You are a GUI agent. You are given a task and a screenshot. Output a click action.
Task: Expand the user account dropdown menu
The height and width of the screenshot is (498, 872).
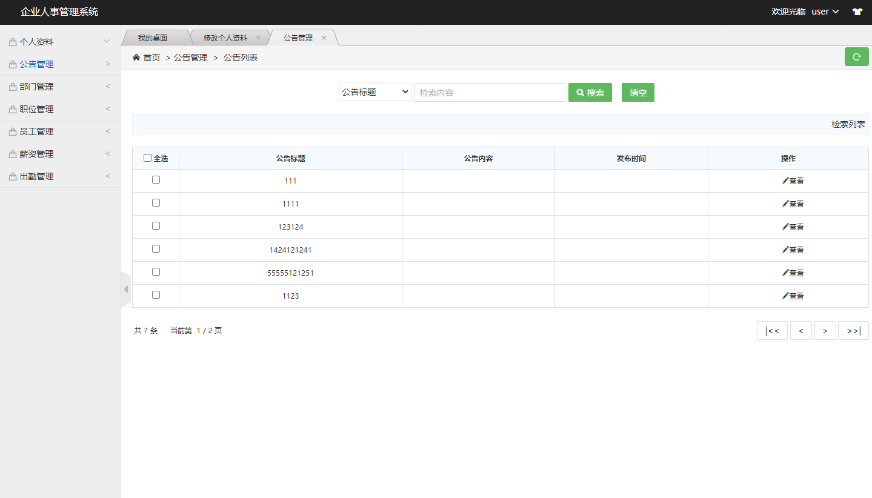pyautogui.click(x=825, y=12)
